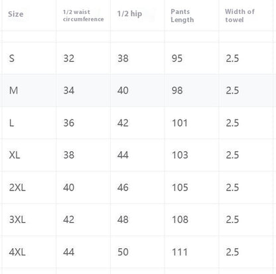The image size is (276, 274).
Task: Select pants length 108 for 3XL
Action: pyautogui.click(x=180, y=220)
